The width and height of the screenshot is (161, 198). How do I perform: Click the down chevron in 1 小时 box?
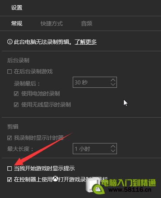click(113, 151)
